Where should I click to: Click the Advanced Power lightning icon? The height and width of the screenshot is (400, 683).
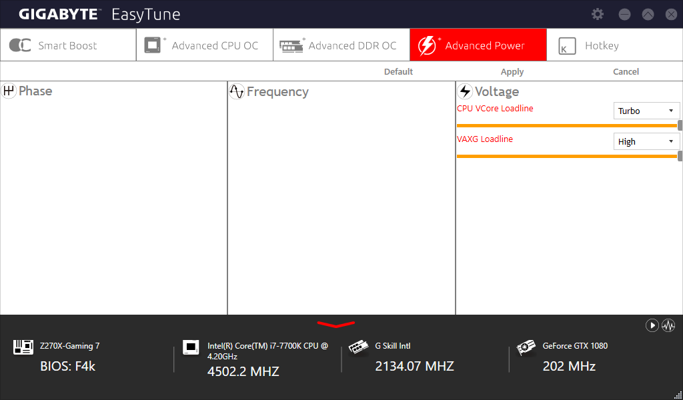[x=427, y=45]
